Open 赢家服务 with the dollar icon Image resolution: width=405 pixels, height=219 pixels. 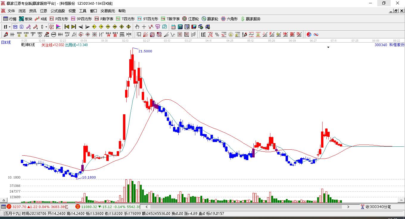[250, 19]
